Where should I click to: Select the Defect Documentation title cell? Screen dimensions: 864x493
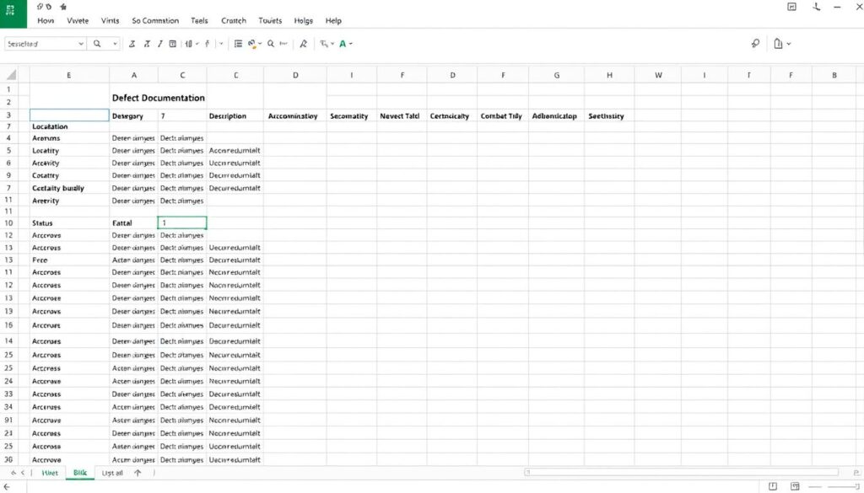pyautogui.click(x=158, y=98)
